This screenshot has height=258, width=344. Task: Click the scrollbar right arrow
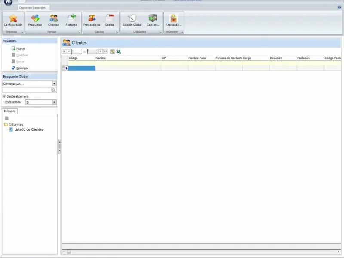338,252
